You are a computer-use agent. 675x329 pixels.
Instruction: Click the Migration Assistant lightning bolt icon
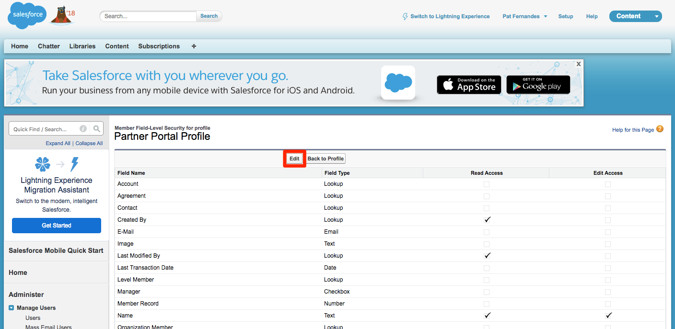point(74,164)
